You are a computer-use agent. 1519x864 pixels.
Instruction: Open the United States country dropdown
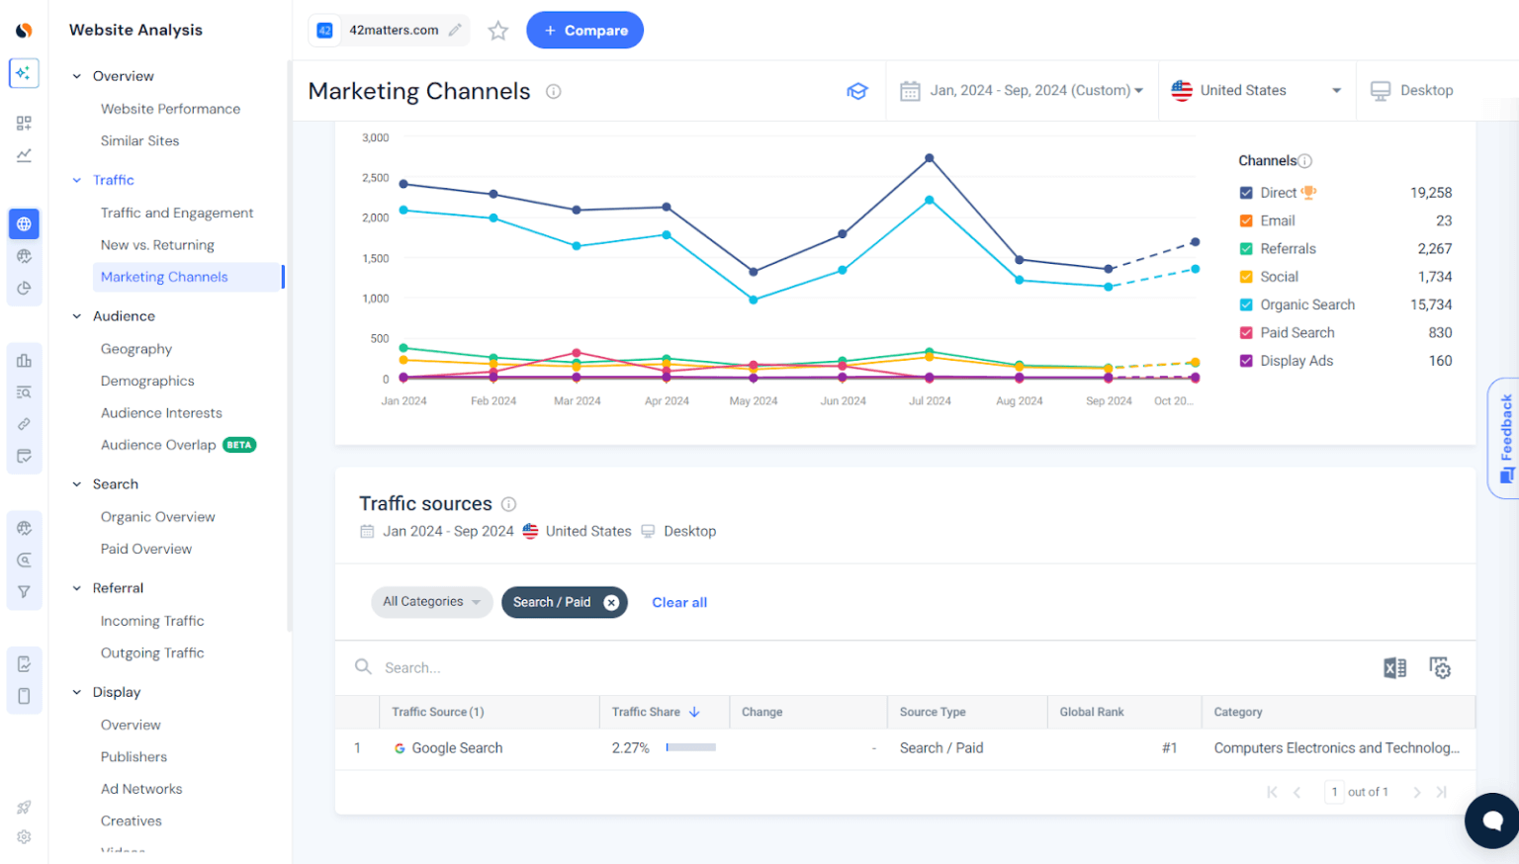pyautogui.click(x=1256, y=90)
